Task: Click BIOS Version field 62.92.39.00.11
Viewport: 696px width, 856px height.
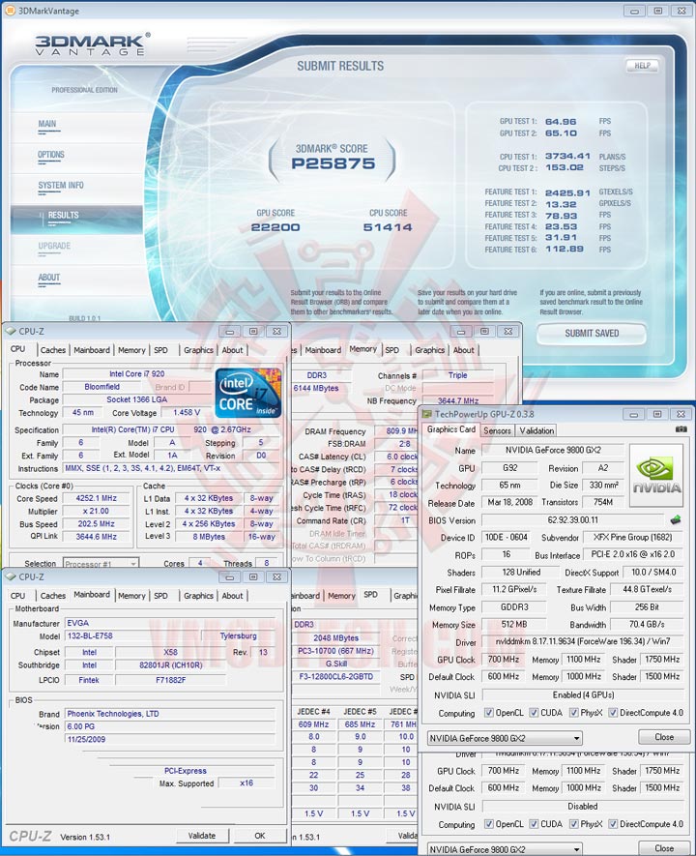Action: tap(572, 519)
